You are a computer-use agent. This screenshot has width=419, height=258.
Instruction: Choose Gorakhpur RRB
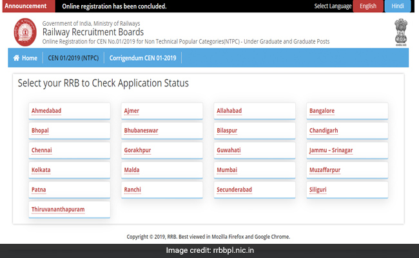[137, 150]
